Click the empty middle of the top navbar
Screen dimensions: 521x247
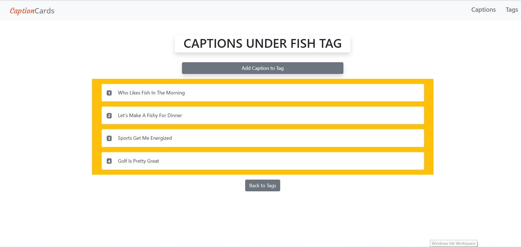260,11
